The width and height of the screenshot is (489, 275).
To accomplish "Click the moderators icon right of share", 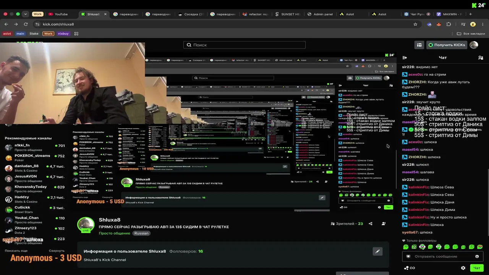I will coord(384,223).
